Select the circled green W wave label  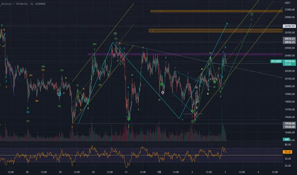(115, 33)
